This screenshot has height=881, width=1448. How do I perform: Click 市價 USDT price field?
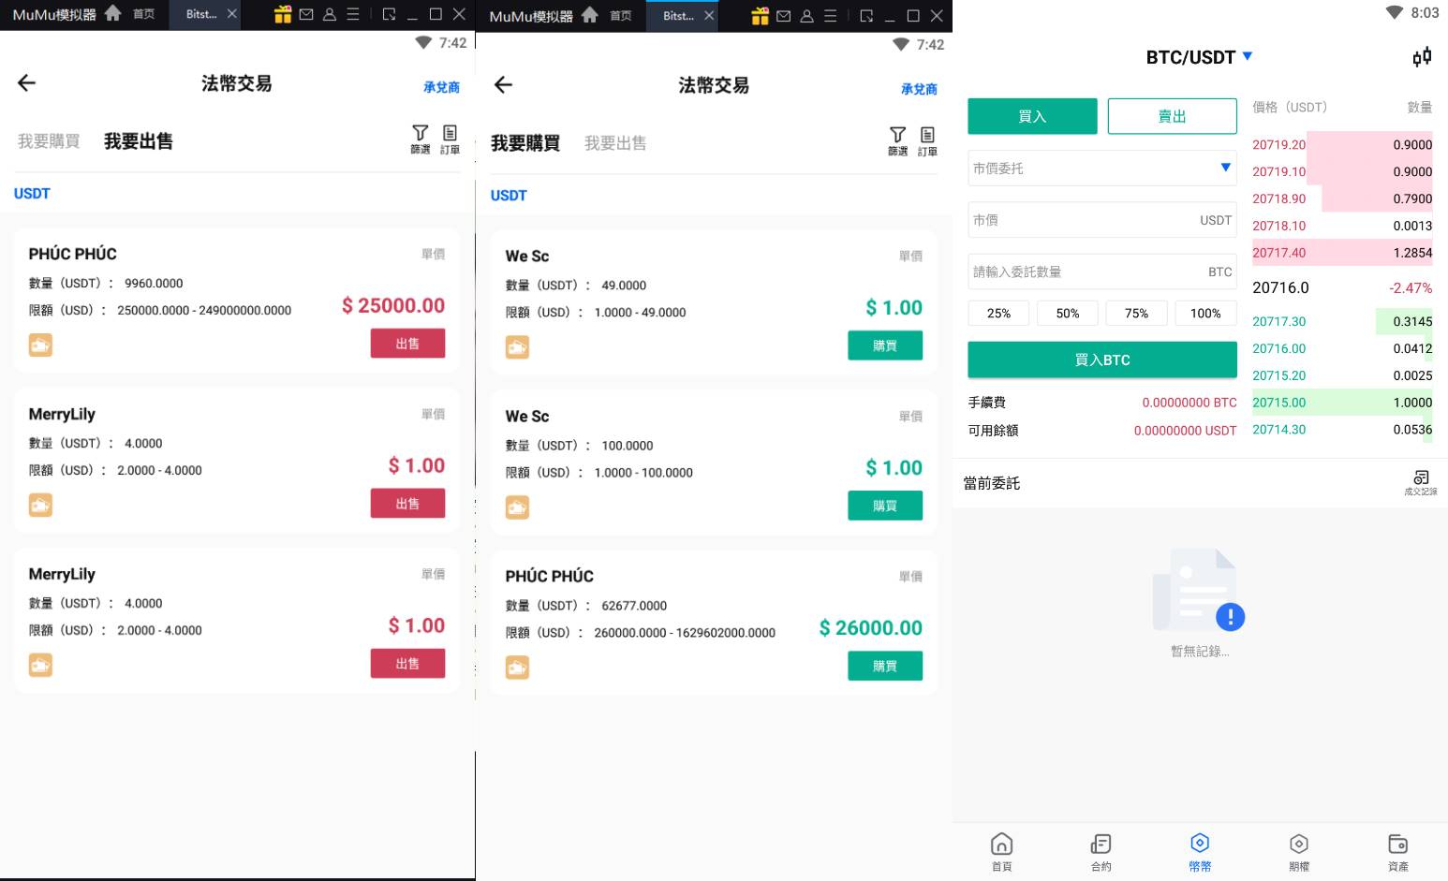1101,220
